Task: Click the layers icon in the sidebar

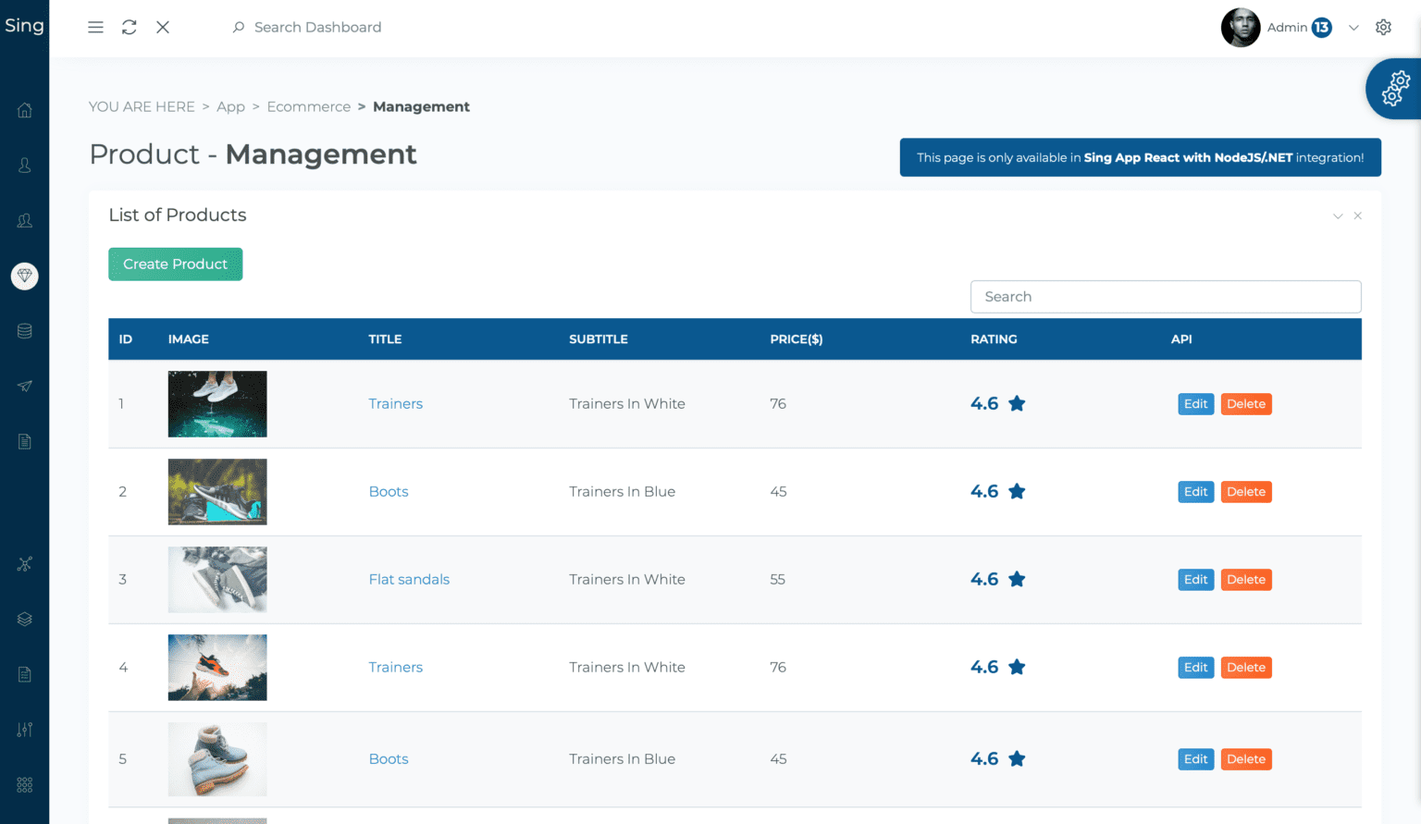Action: click(x=24, y=618)
